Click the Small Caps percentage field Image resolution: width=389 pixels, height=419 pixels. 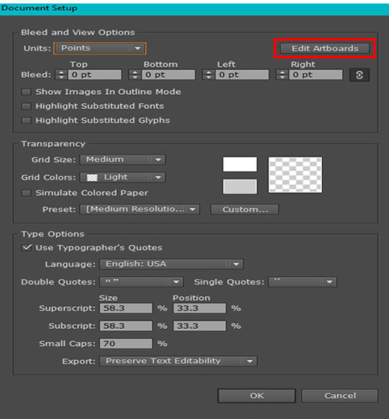pyautogui.click(x=126, y=344)
